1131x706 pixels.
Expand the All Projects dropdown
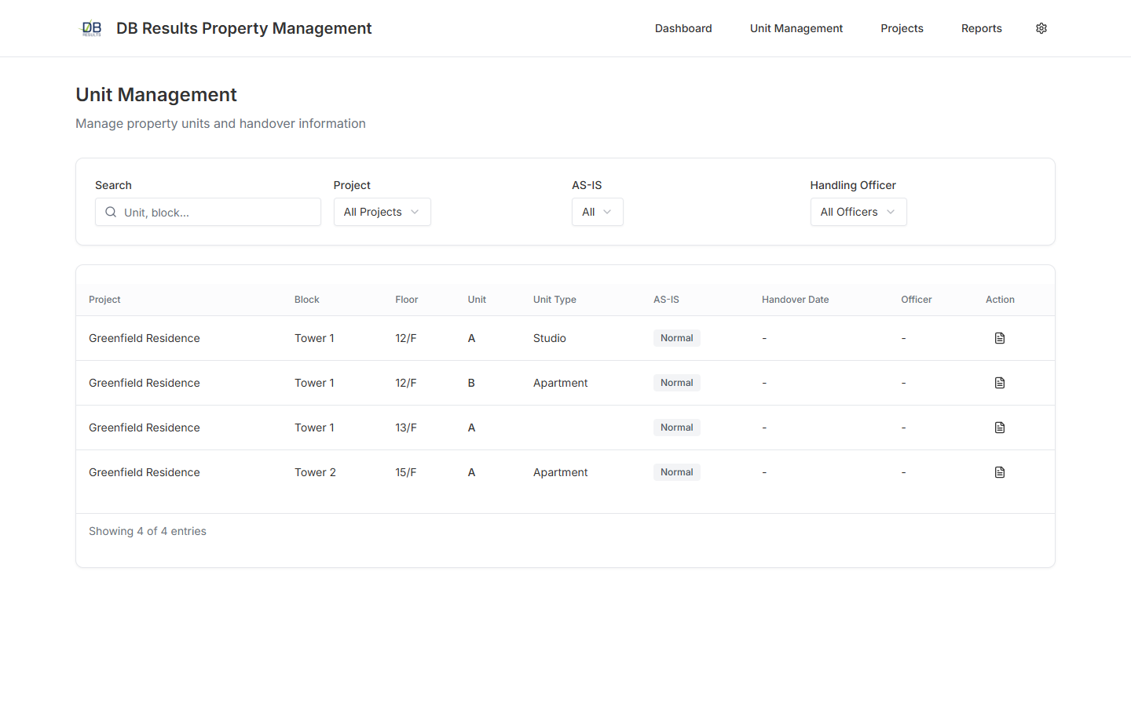pyautogui.click(x=382, y=212)
